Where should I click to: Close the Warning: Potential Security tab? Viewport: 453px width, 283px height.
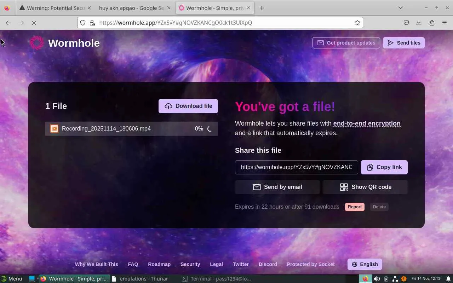[x=89, y=8]
